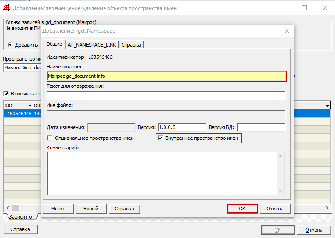
Task: Toggle the Включить checkbox above the table
Action: tap(6, 94)
